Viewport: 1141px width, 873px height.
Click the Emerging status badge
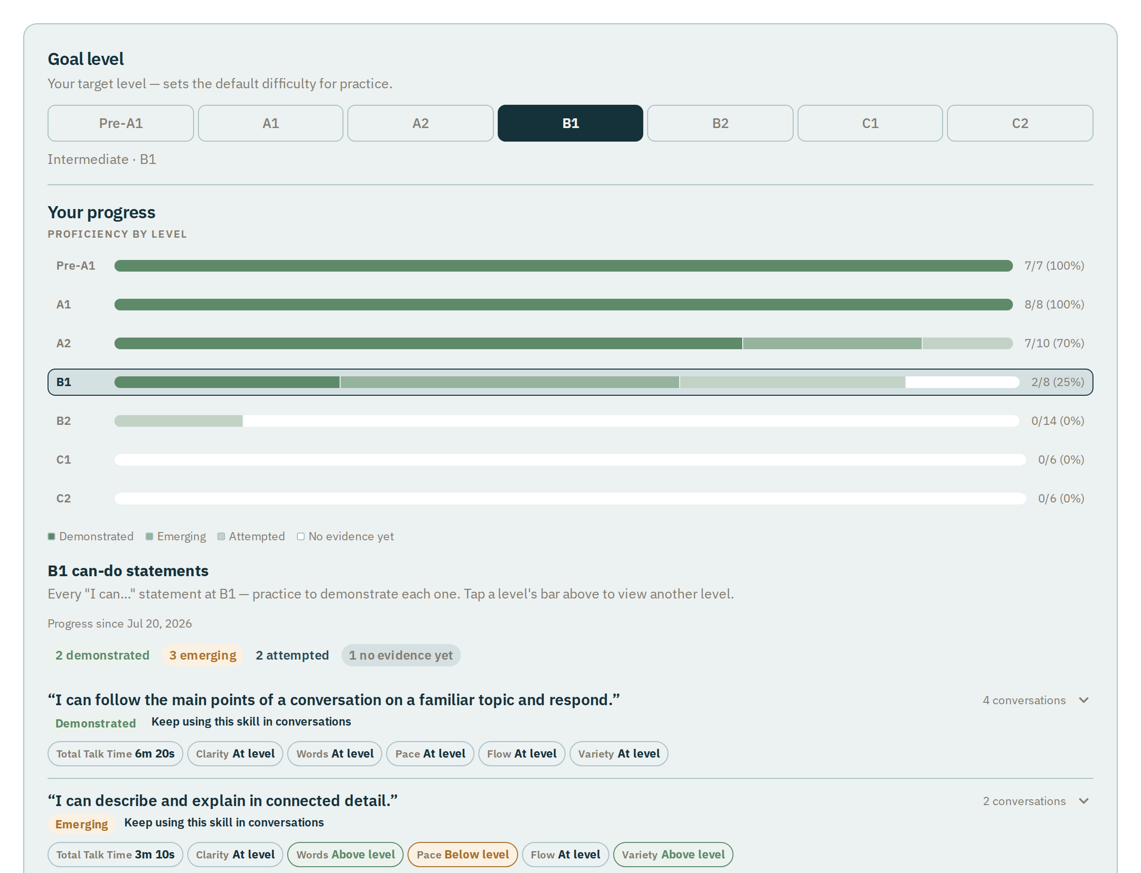[81, 824]
